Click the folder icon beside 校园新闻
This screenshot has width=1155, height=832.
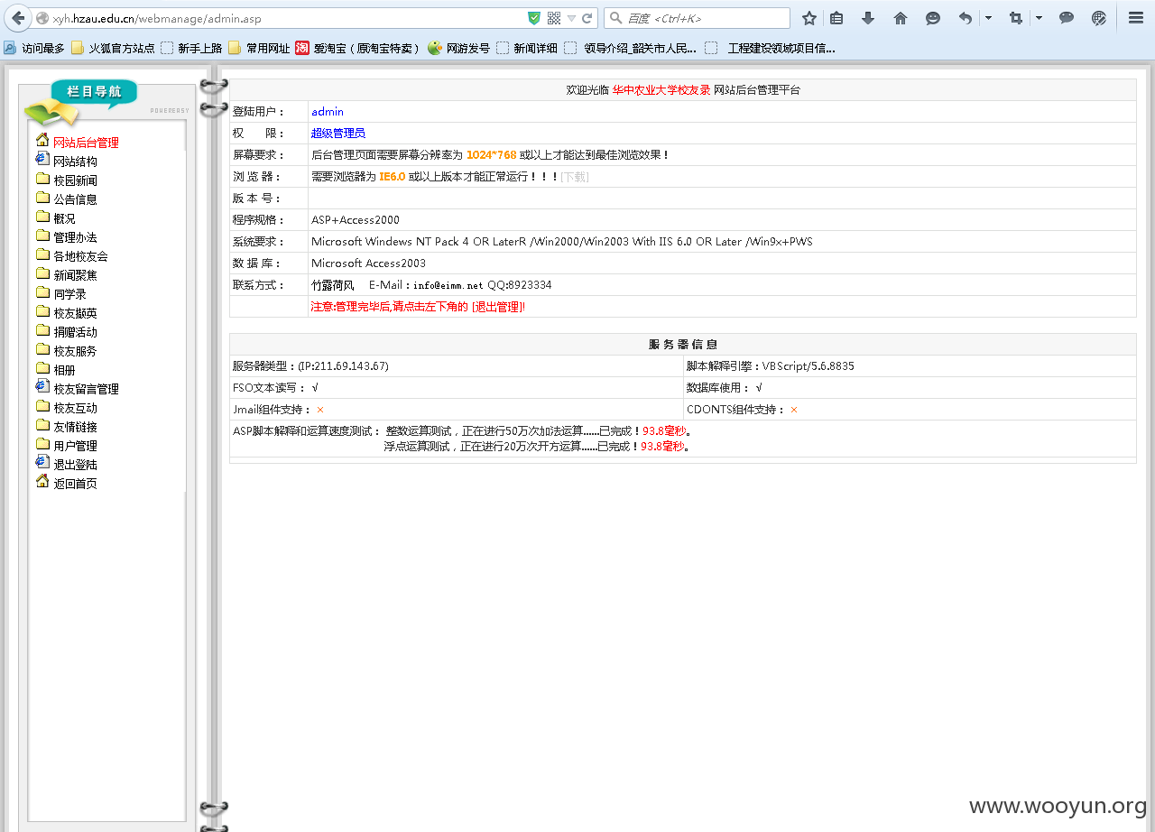(42, 179)
